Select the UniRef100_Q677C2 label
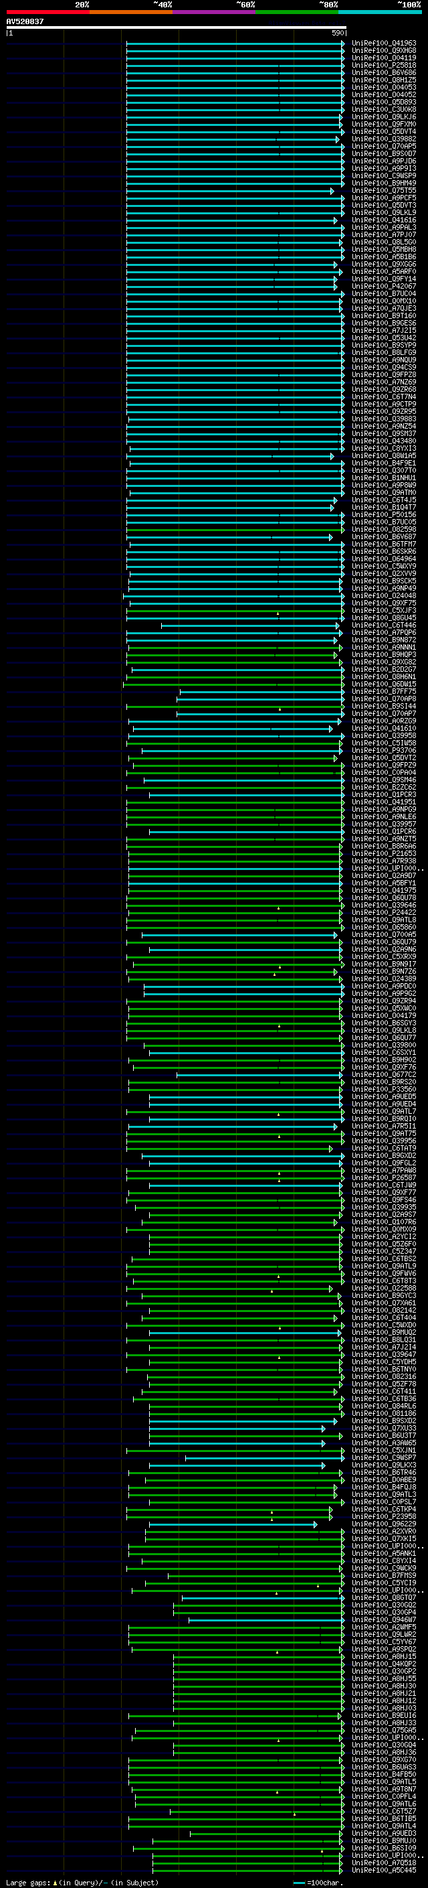428x1888 pixels. coord(384,1074)
